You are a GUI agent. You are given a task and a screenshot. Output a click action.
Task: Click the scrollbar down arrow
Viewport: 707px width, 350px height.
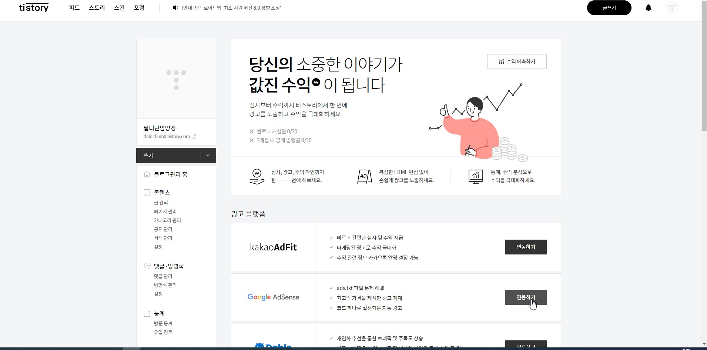pos(704,344)
